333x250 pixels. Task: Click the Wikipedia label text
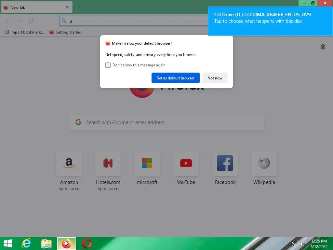tap(264, 182)
